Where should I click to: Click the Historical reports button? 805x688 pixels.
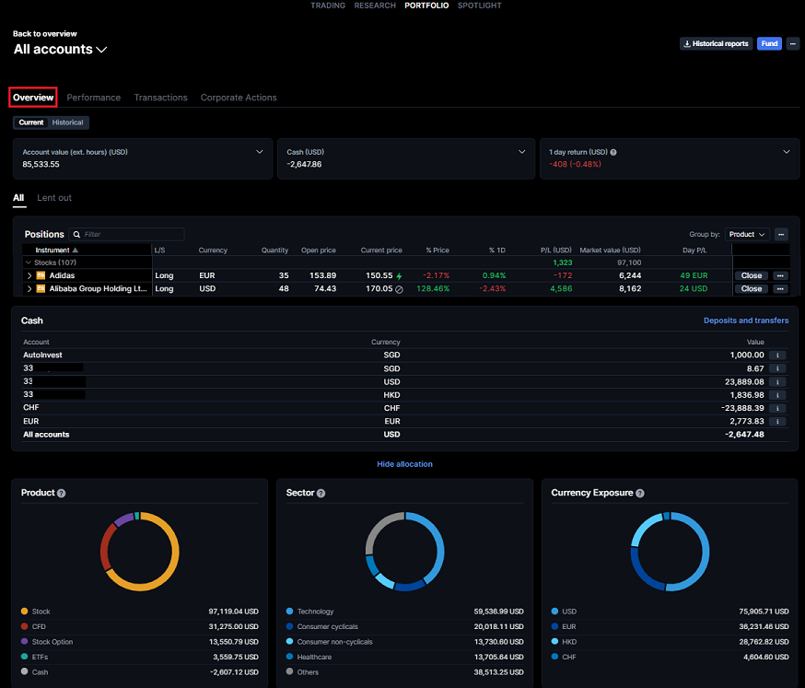(715, 43)
